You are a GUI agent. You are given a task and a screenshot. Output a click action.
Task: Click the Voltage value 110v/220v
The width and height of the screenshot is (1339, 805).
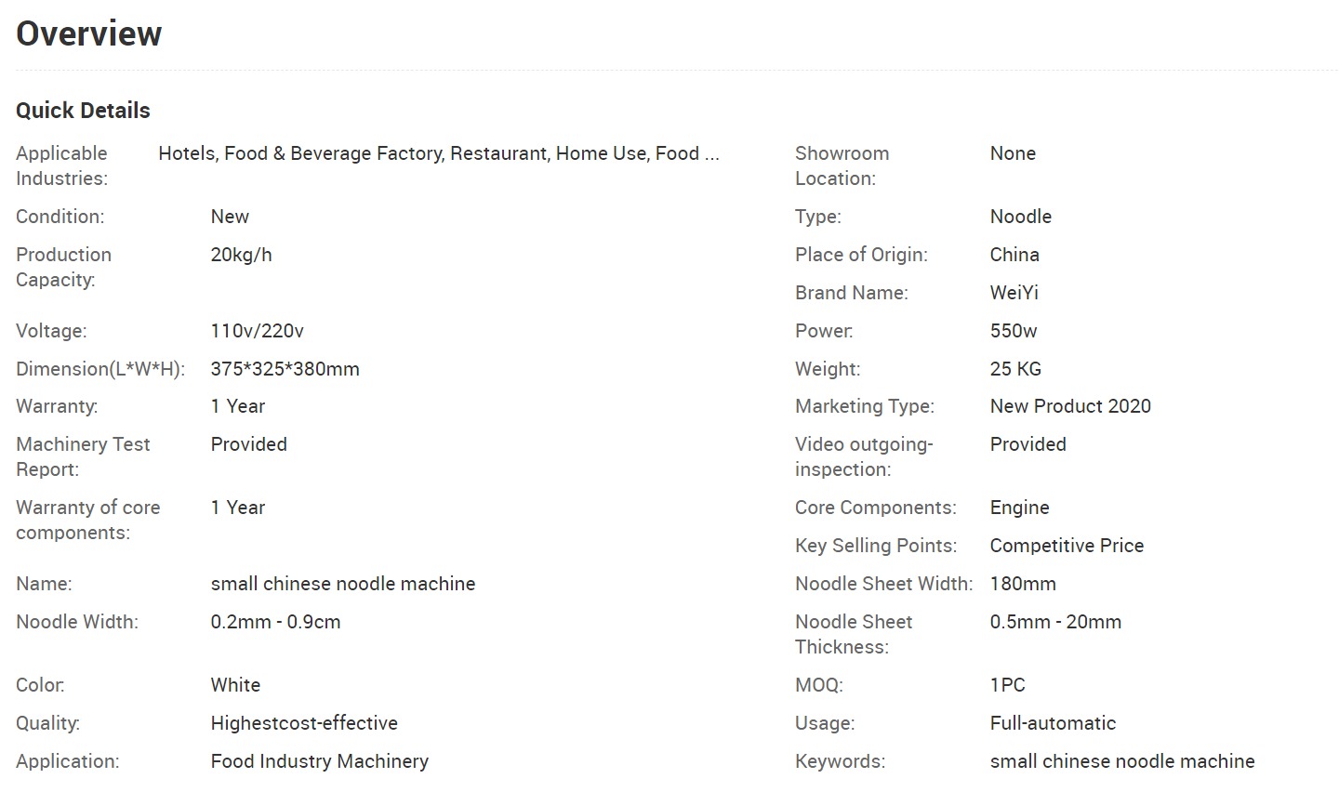[257, 331]
